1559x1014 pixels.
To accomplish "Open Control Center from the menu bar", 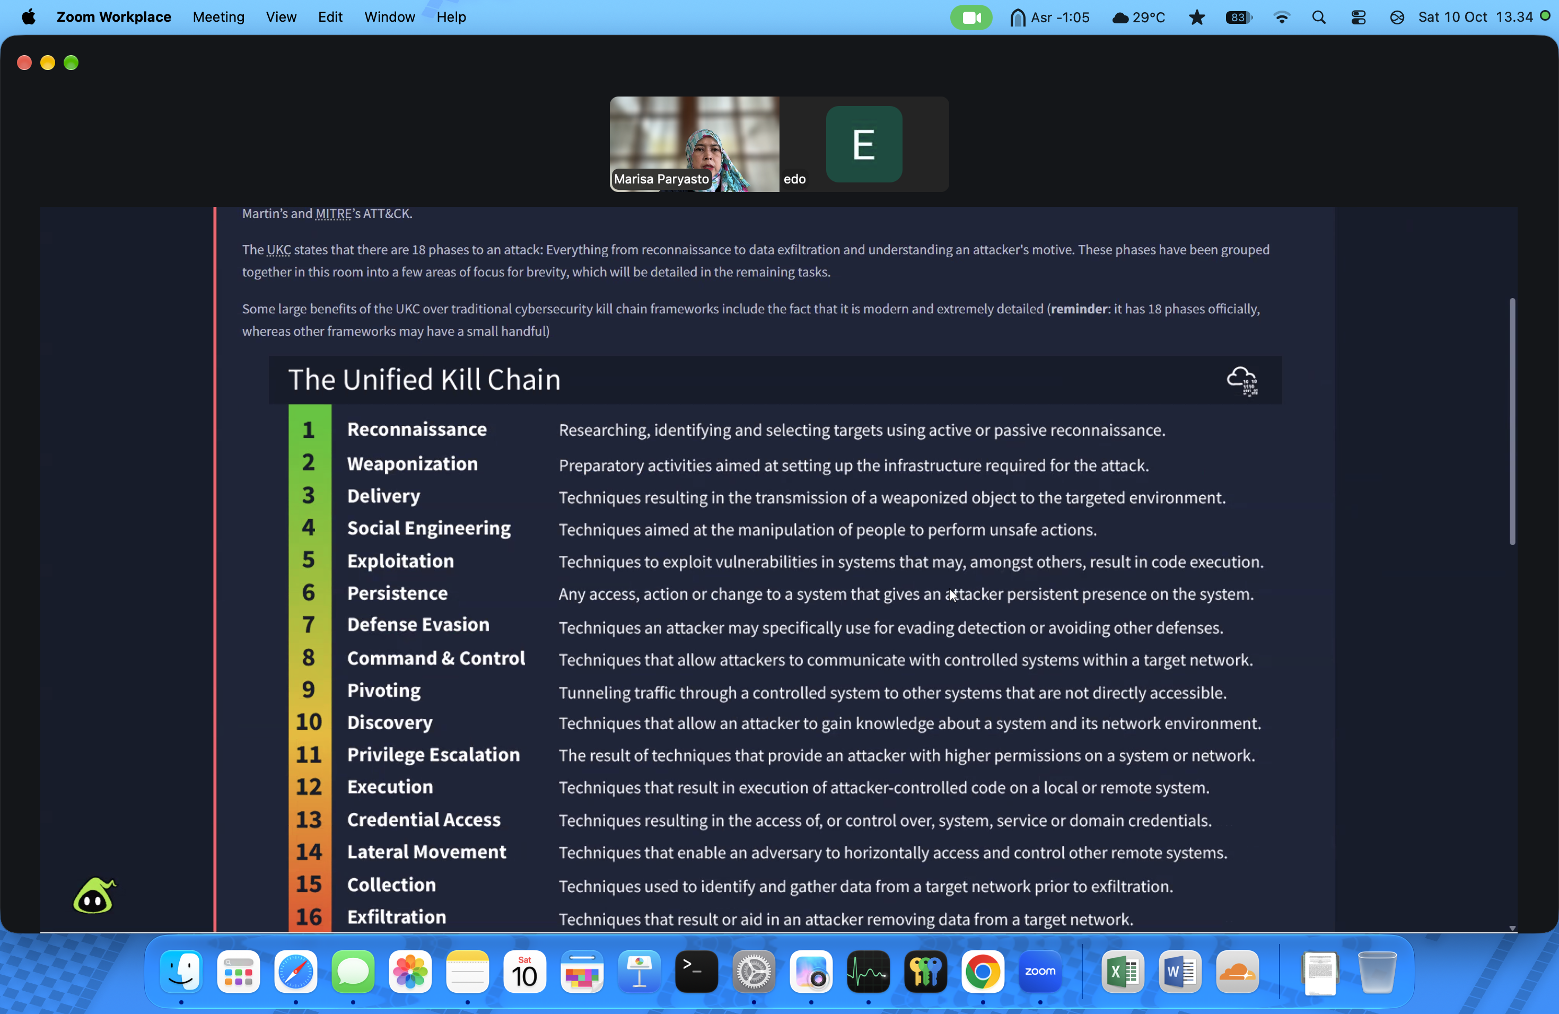I will pyautogui.click(x=1358, y=17).
